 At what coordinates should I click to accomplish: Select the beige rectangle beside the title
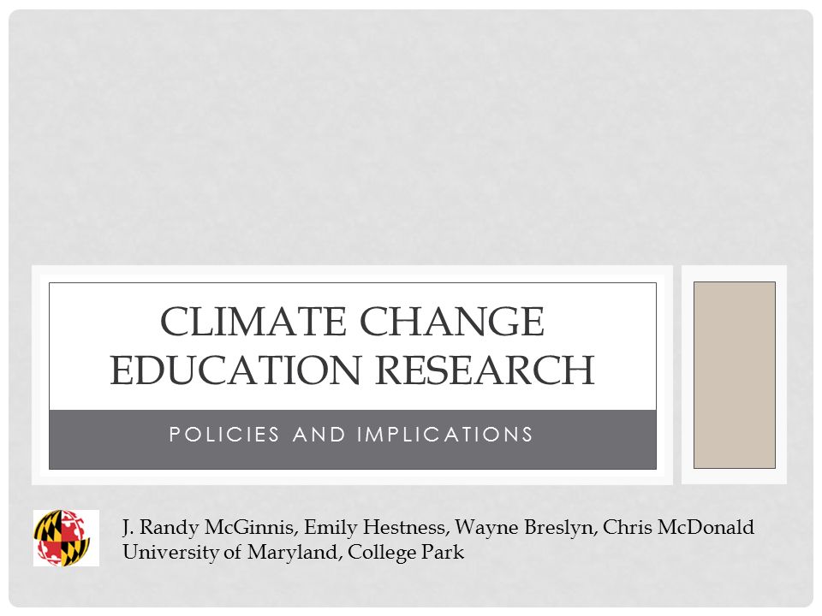735,375
